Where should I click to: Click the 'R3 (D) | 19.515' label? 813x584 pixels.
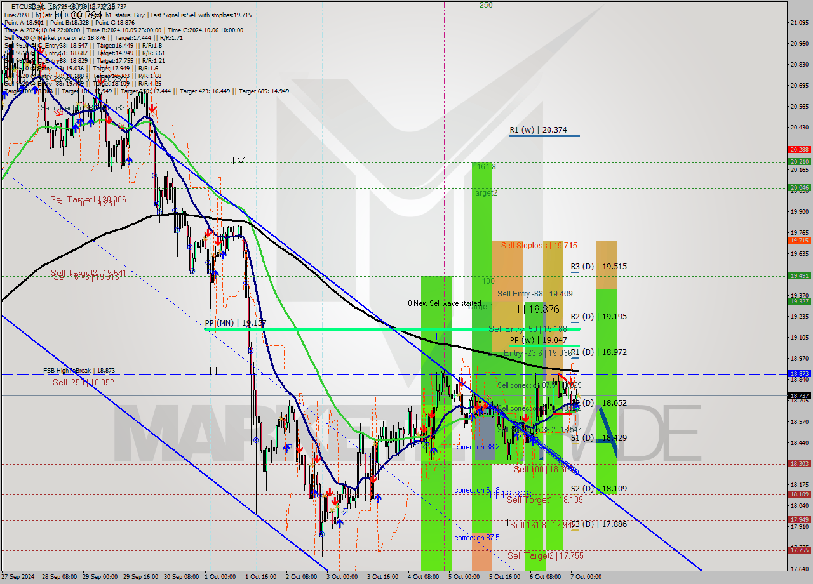[598, 267]
